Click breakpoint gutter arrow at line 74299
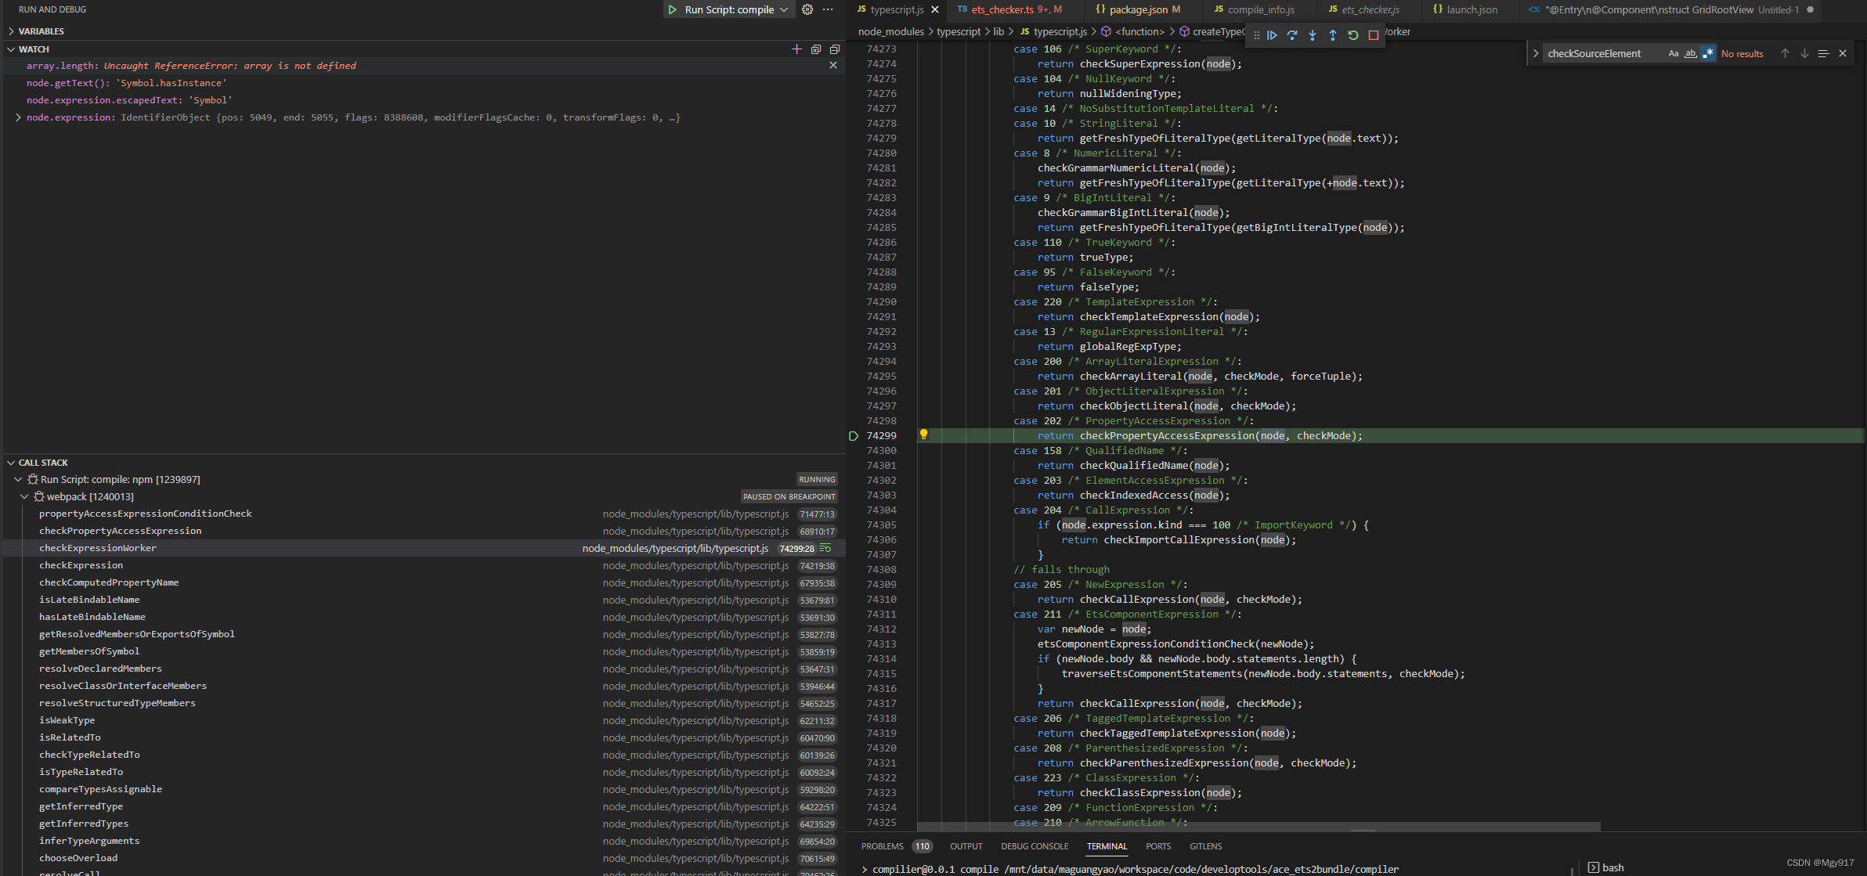 [x=854, y=436]
